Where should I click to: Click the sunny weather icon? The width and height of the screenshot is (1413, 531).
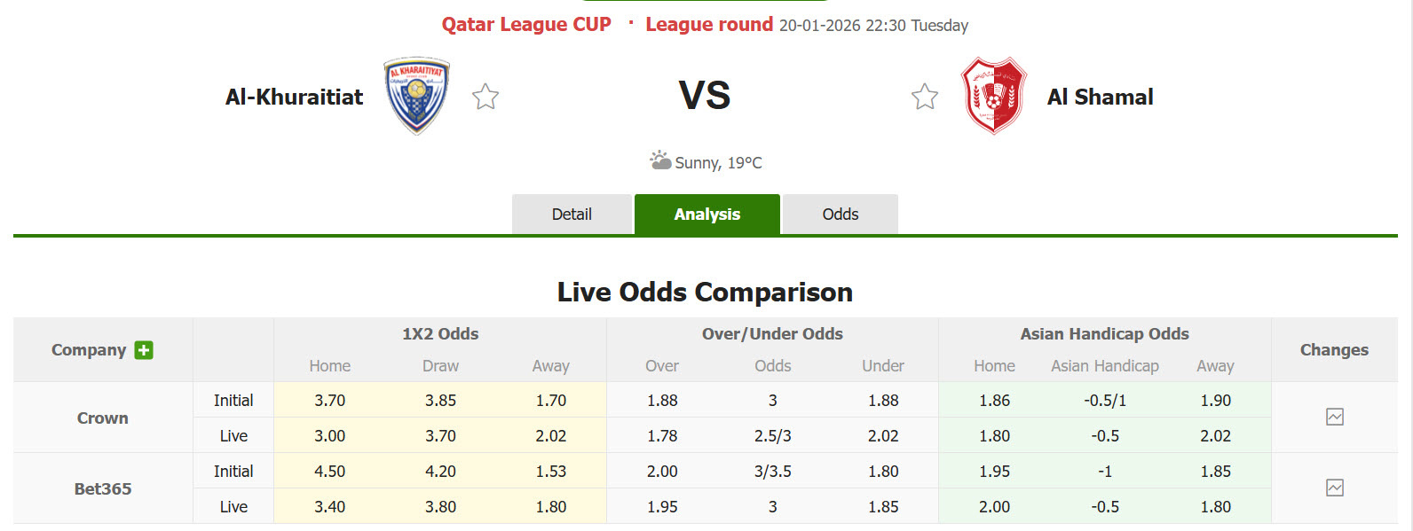coord(660,160)
